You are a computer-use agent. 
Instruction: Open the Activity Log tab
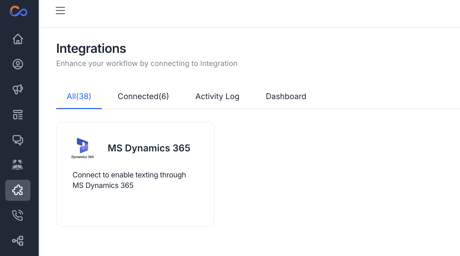tap(217, 96)
